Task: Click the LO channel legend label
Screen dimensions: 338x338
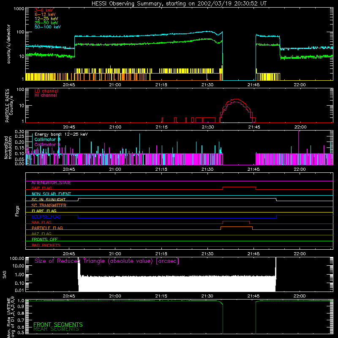Action: tap(46, 91)
